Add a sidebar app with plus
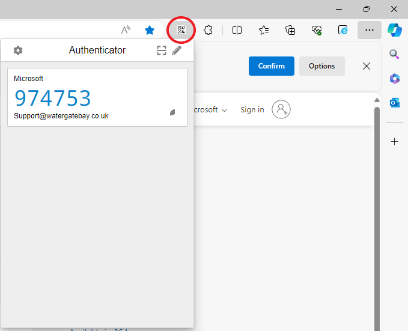Screen dimensions: 408x331 click(394, 142)
